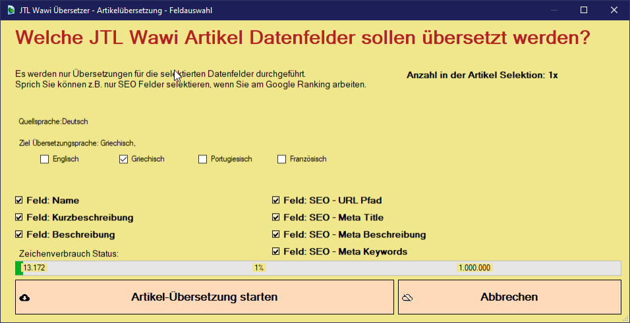
Task: Click the cloud download icon on start button
Action: 24,298
